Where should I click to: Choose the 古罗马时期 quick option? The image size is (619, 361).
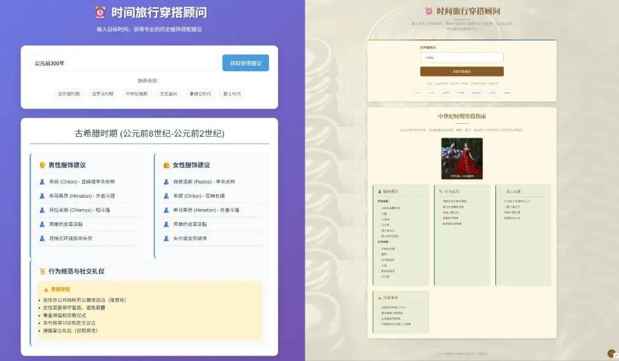(x=103, y=93)
